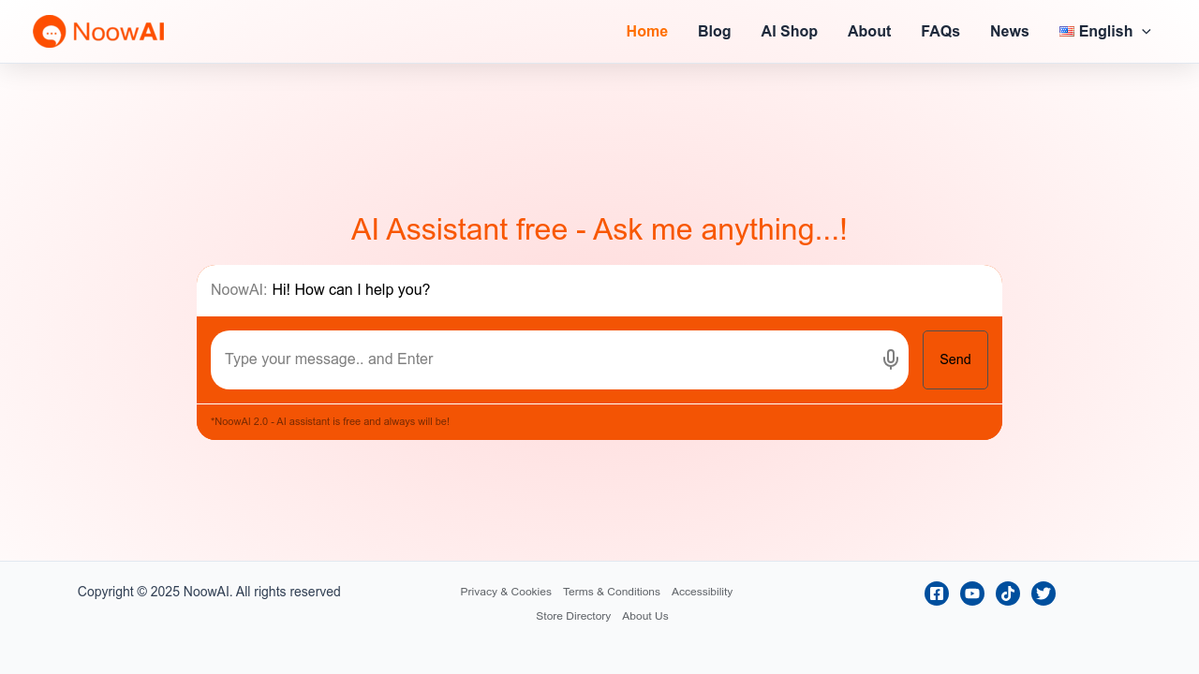Open the English language dropdown
The width and height of the screenshot is (1199, 674).
point(1105,31)
